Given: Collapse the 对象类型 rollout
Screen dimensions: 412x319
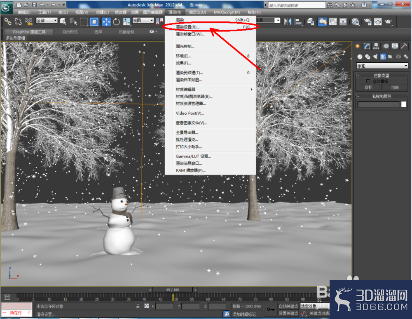Looking at the screenshot, I should (x=382, y=76).
